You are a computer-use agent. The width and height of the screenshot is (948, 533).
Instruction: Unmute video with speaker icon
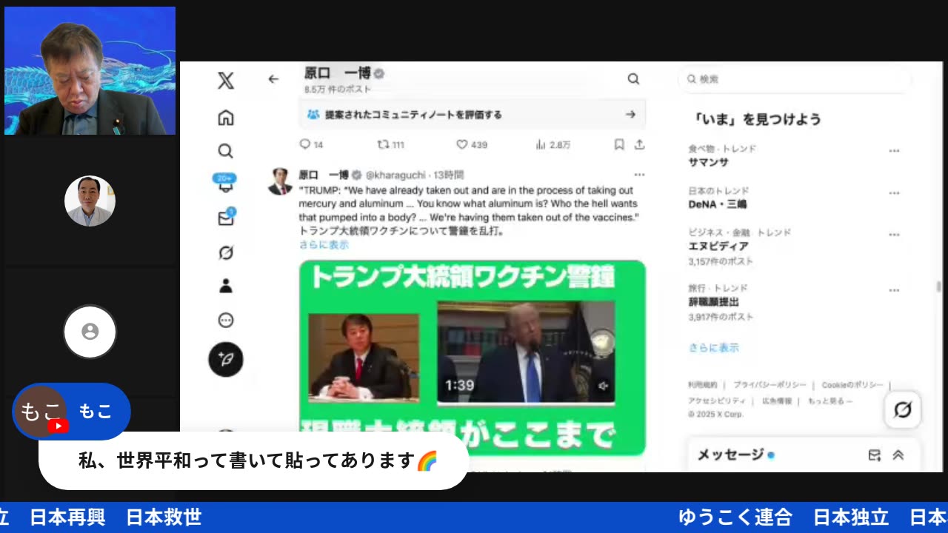(603, 386)
